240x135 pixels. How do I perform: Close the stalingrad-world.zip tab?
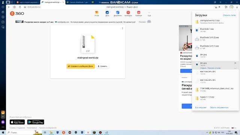(x=63, y=2)
